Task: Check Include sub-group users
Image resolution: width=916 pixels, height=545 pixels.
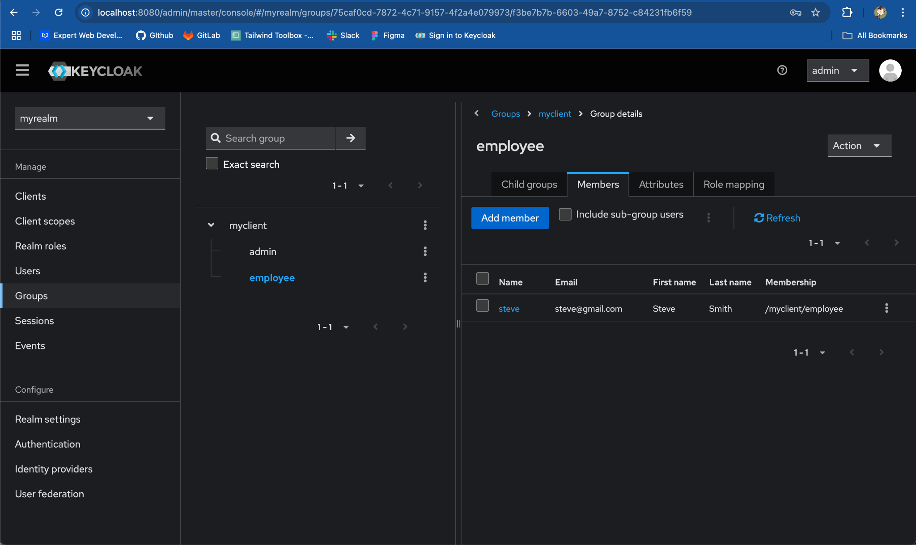Action: click(565, 214)
